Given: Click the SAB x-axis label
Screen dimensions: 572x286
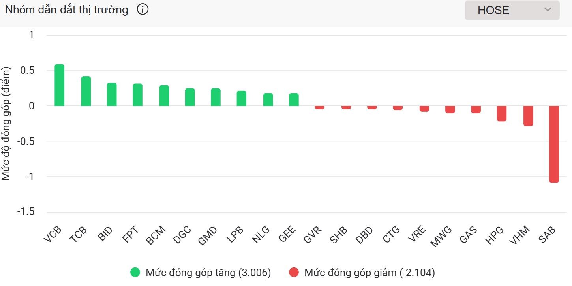Looking at the screenshot, I should tap(547, 236).
